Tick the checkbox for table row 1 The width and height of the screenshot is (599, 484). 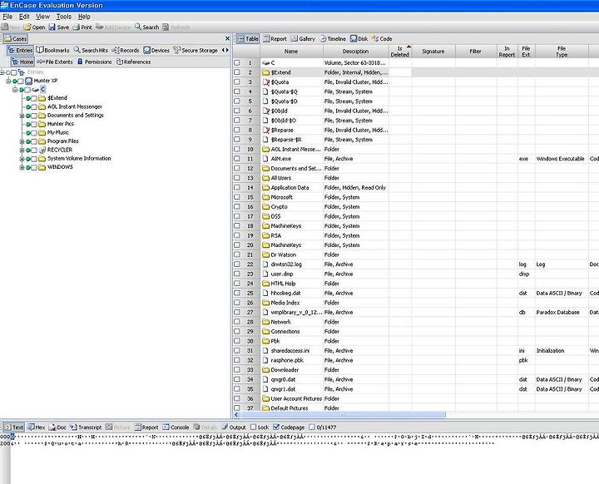pyautogui.click(x=237, y=62)
